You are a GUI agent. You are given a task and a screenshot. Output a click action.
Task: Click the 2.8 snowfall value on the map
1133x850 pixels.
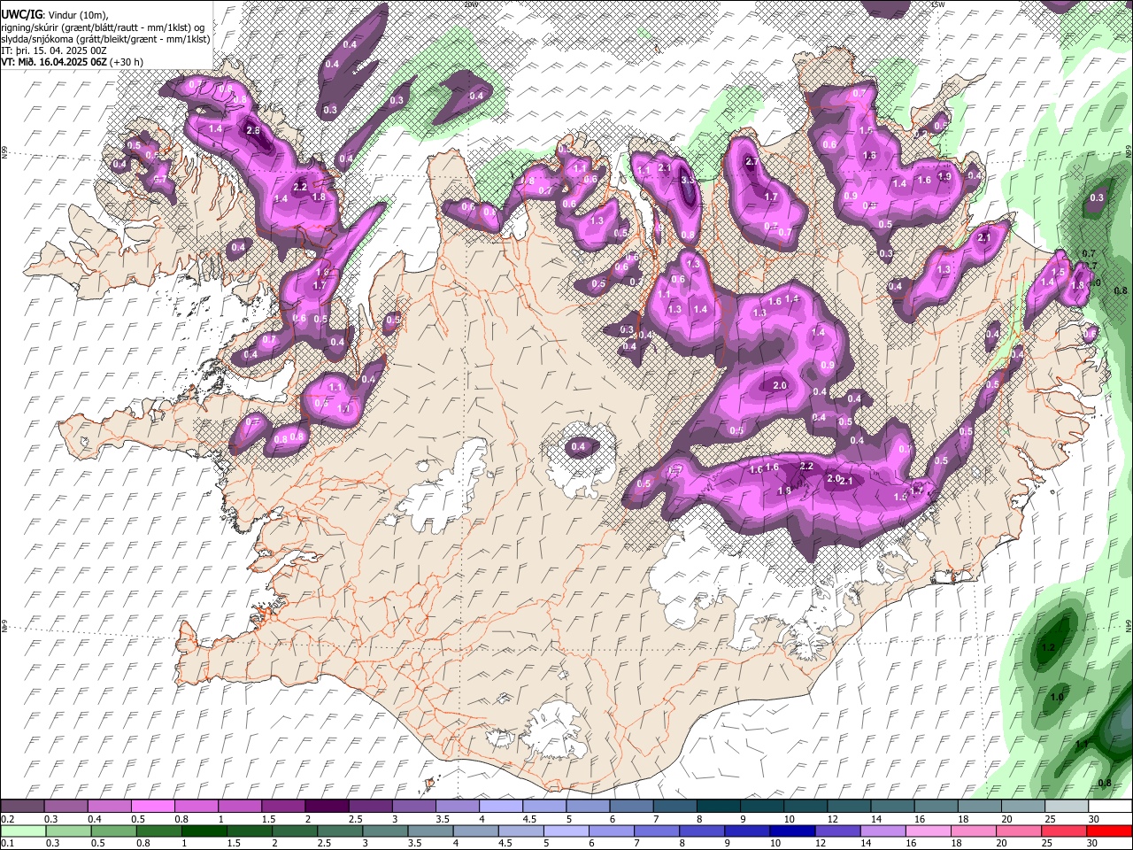[253, 131]
